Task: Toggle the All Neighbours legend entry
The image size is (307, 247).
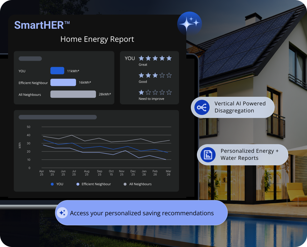Action: coord(138,184)
